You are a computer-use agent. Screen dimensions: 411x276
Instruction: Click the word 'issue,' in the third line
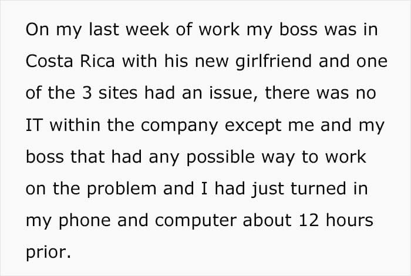233,93
